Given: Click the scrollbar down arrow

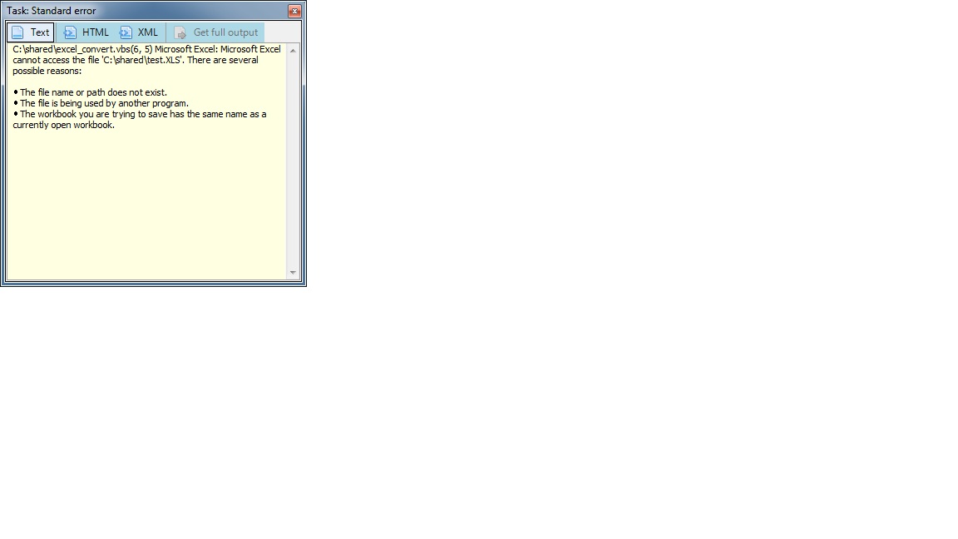Looking at the screenshot, I should click(x=293, y=273).
